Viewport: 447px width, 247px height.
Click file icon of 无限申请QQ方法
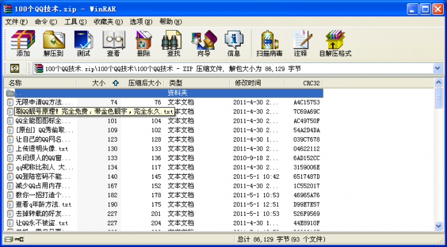click(10, 102)
